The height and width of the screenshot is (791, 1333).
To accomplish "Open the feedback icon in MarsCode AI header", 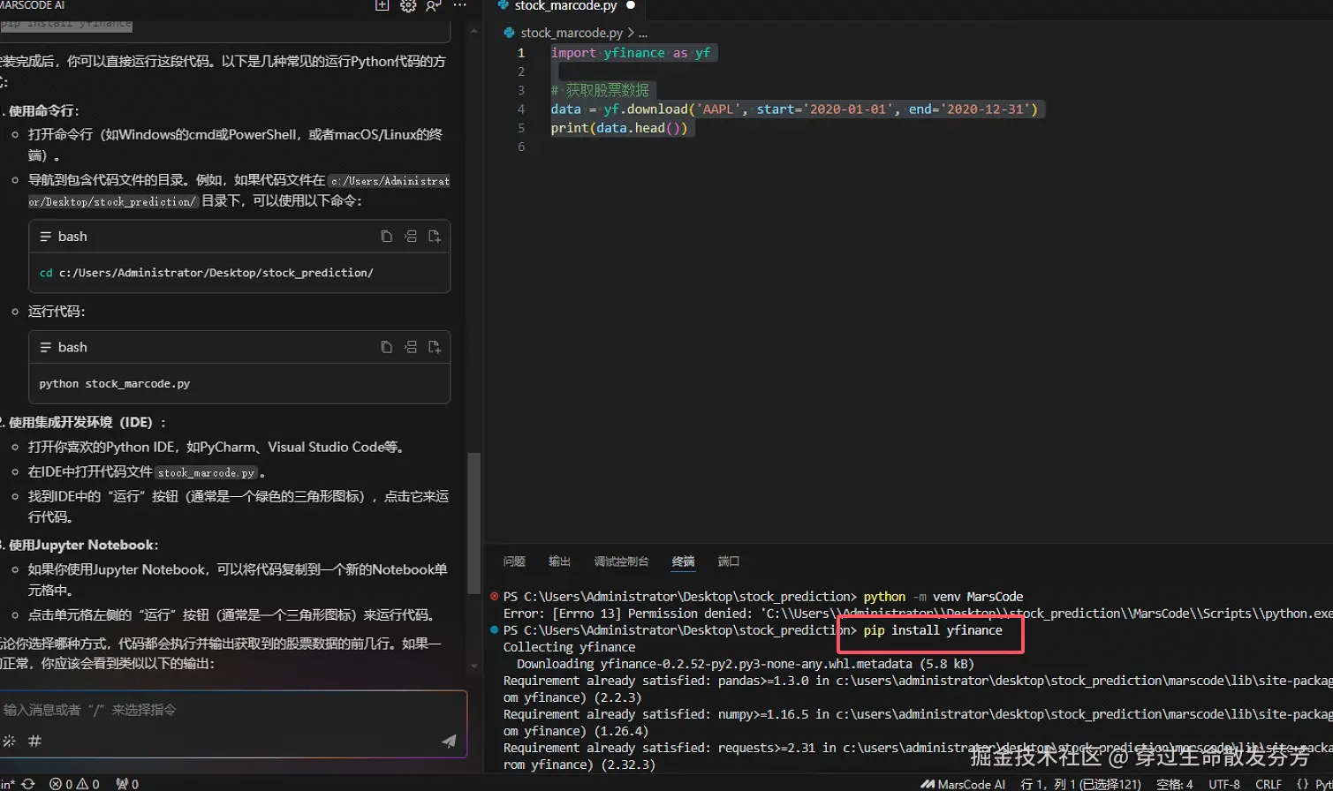I will pyautogui.click(x=433, y=5).
